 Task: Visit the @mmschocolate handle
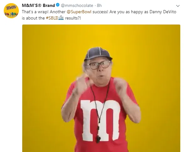[77, 5]
